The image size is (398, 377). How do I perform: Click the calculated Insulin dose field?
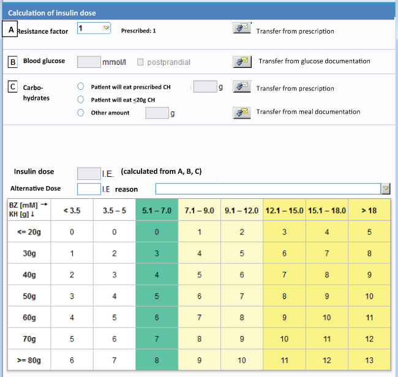[89, 173]
